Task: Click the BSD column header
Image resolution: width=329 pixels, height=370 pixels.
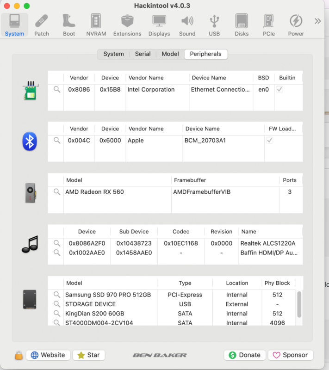Action: point(263,78)
